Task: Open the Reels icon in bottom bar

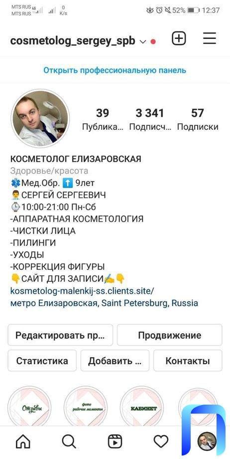Action: (x=115, y=442)
